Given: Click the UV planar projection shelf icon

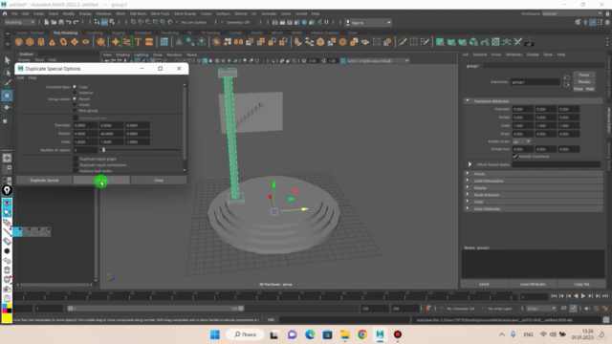Looking at the screenshot, I should [440, 42].
